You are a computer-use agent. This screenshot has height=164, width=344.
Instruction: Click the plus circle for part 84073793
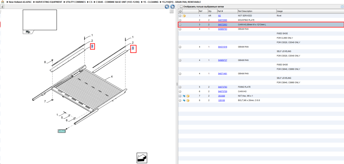tap(180, 87)
